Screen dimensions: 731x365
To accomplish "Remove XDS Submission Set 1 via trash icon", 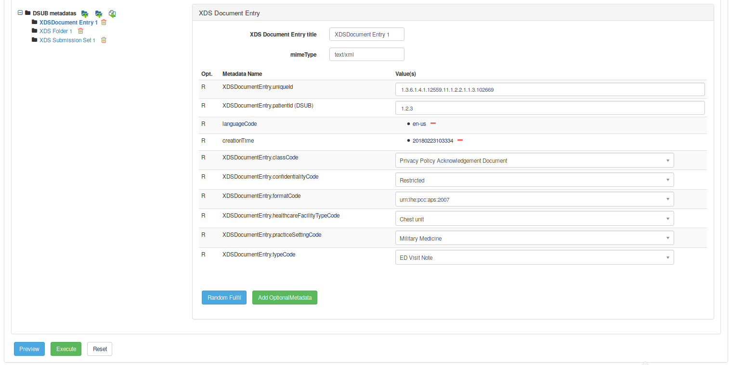I will click(x=104, y=40).
